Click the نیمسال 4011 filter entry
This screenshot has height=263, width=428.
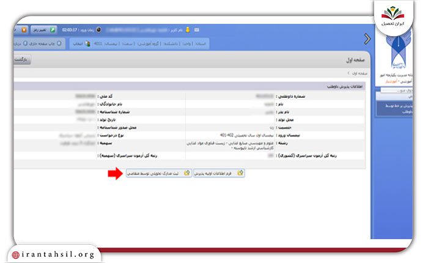coord(106,43)
